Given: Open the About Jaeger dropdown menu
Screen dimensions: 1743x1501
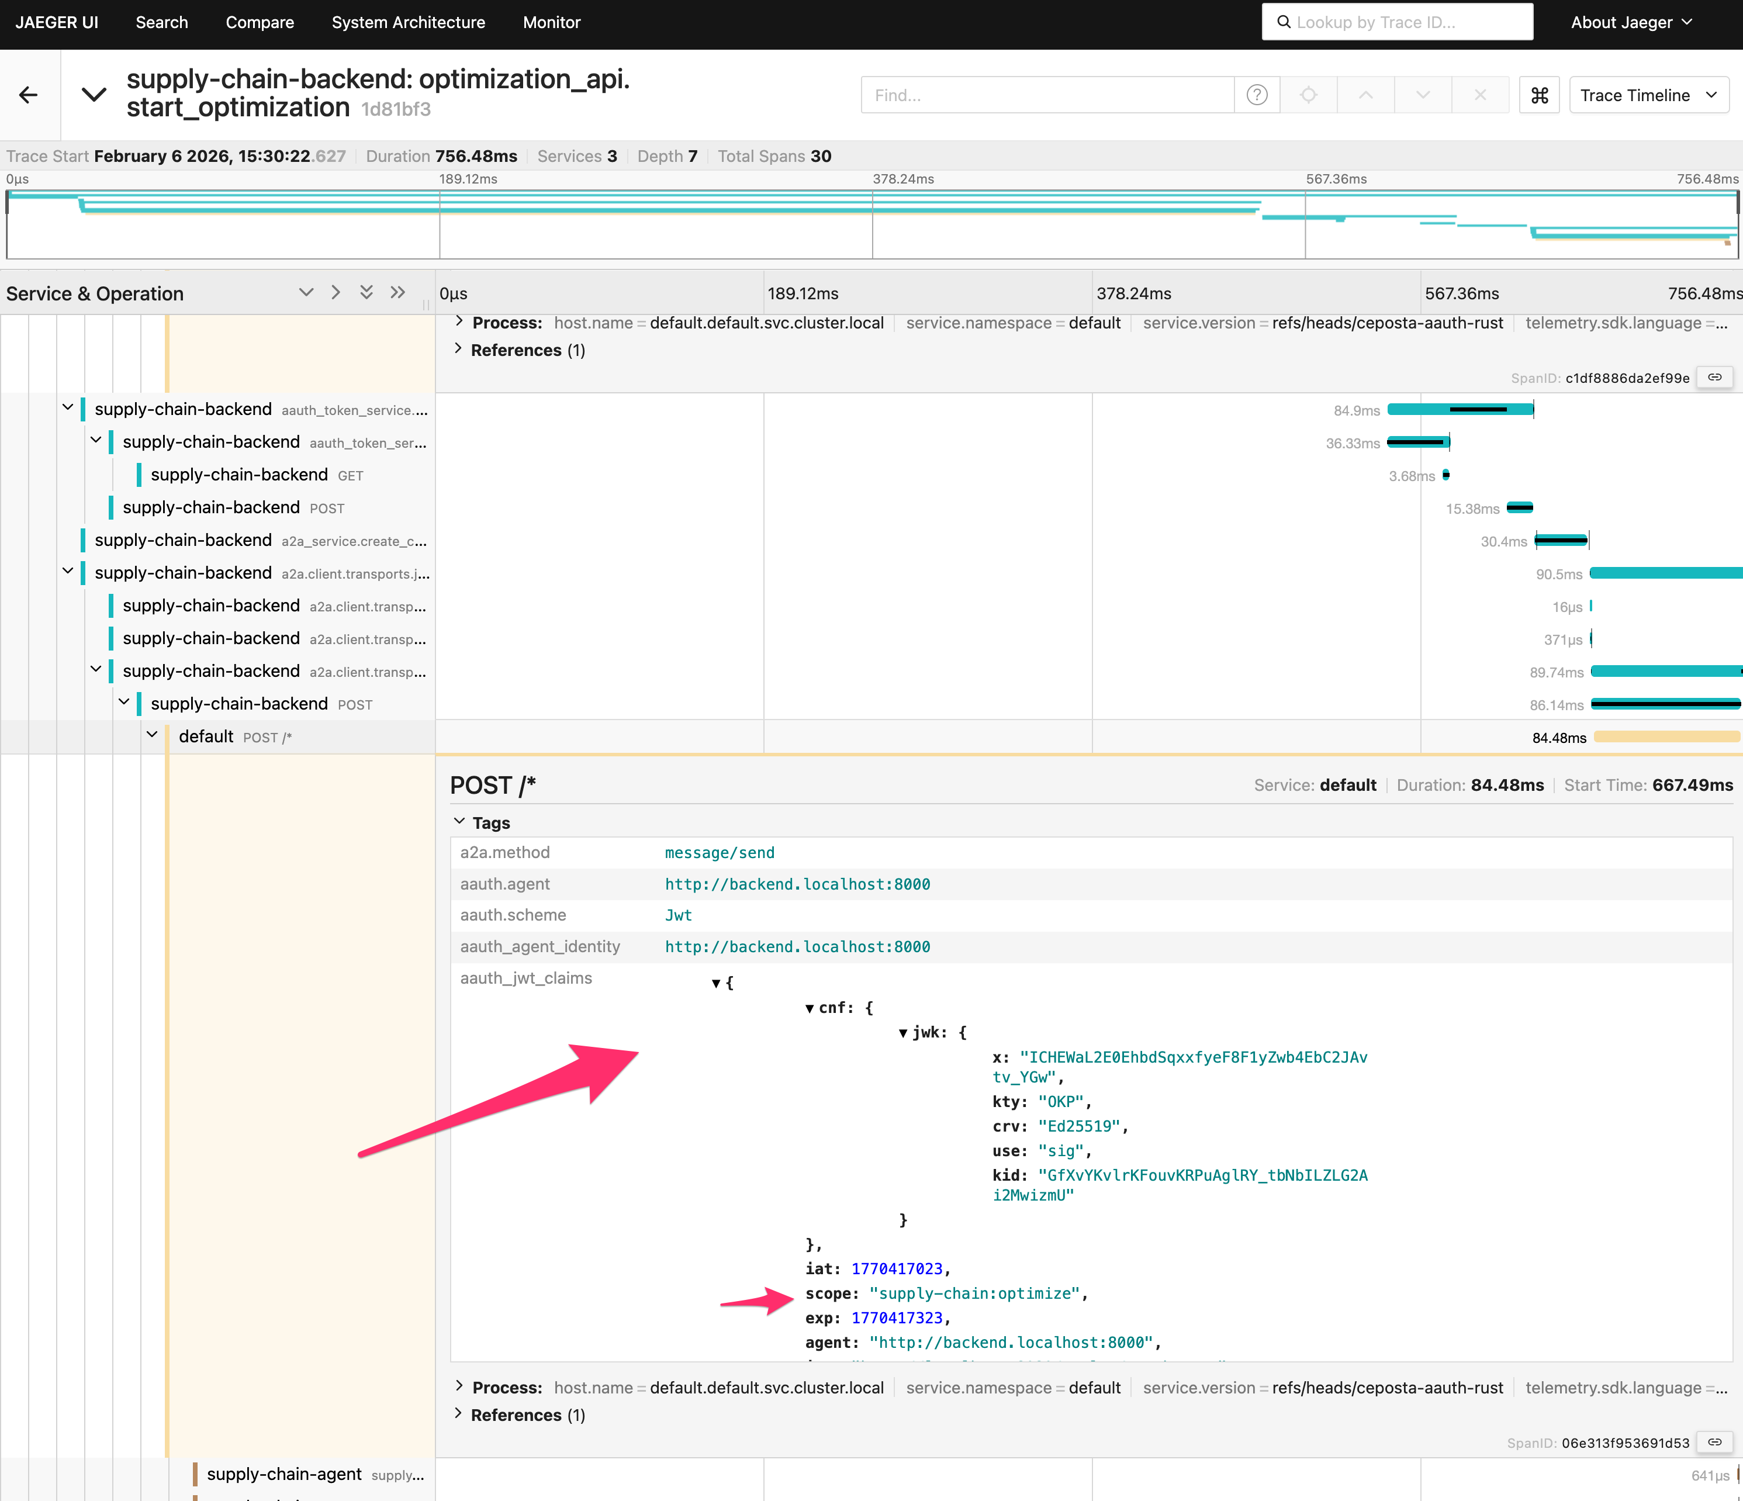Looking at the screenshot, I should coord(1630,23).
